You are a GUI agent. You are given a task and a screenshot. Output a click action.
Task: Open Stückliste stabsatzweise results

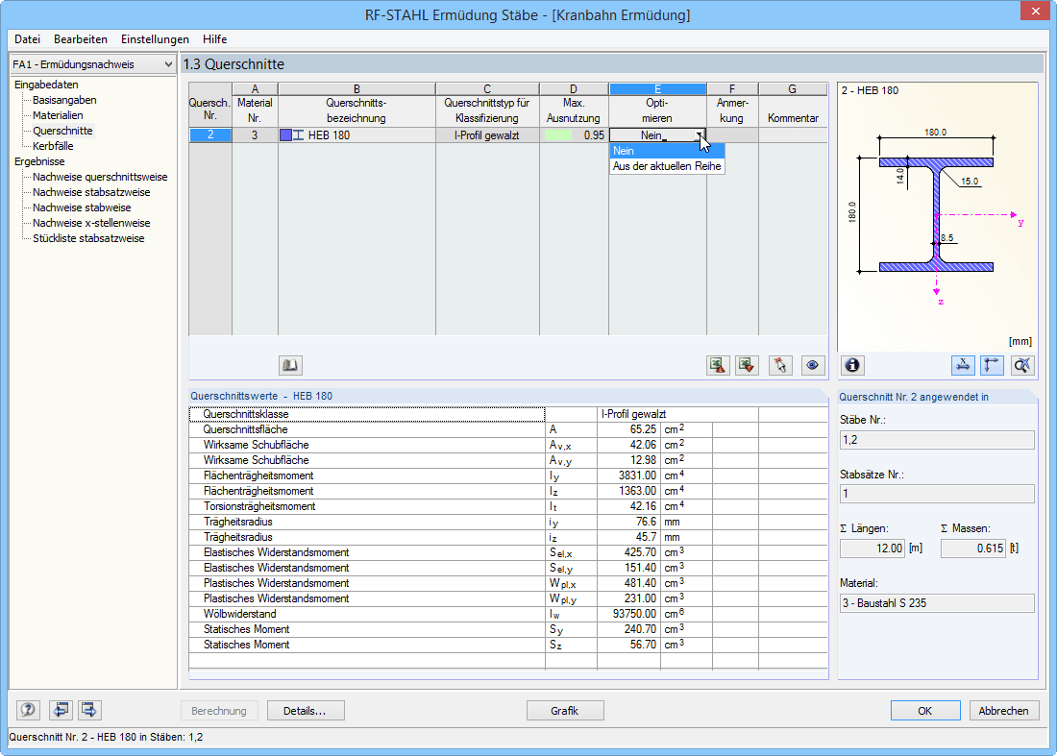[88, 238]
